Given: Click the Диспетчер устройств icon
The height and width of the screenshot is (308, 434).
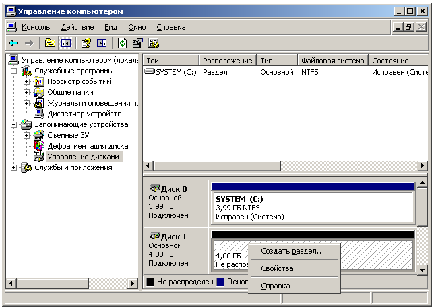Looking at the screenshot, I should pyautogui.click(x=39, y=114).
